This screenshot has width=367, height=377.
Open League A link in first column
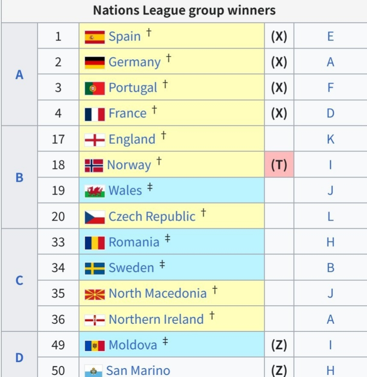point(19,75)
